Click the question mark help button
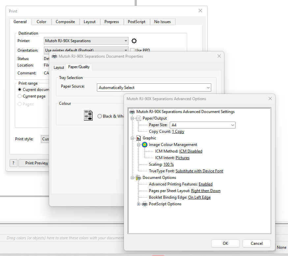This screenshot has height=256, width=288. coord(14,163)
